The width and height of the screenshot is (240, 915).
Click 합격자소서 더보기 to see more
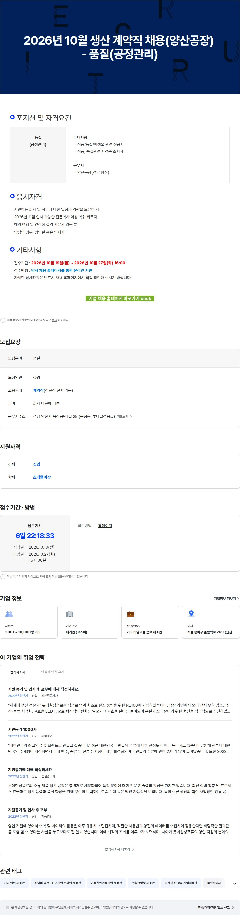point(120,849)
